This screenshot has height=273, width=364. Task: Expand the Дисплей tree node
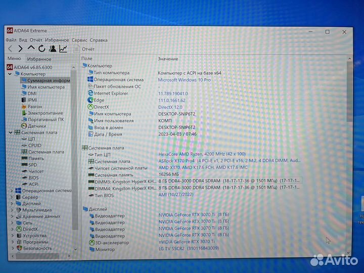tap(12, 204)
